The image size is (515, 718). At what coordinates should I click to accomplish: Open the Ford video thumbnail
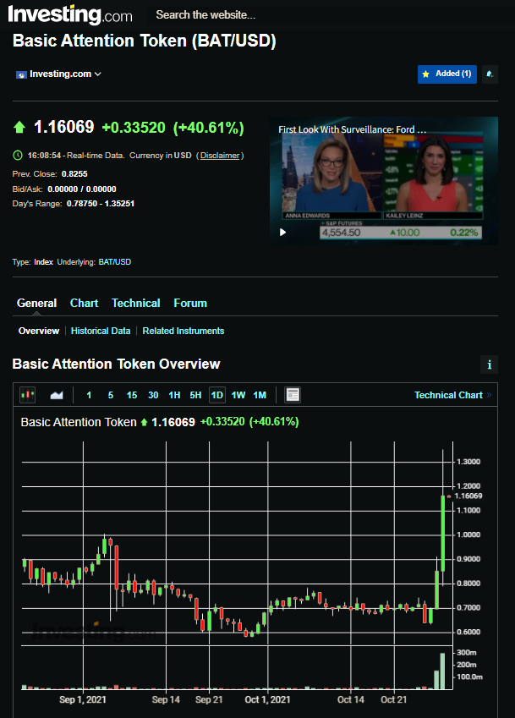[384, 181]
